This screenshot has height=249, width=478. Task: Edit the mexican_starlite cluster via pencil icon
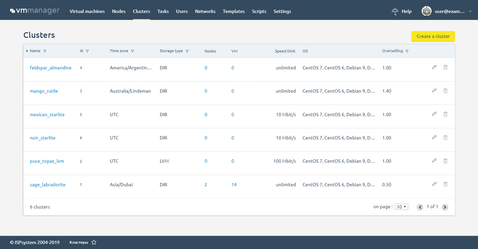click(x=434, y=114)
